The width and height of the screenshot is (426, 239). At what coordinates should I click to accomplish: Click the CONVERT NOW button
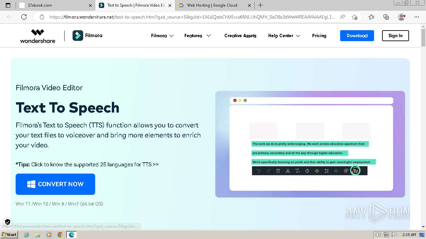coord(55,184)
